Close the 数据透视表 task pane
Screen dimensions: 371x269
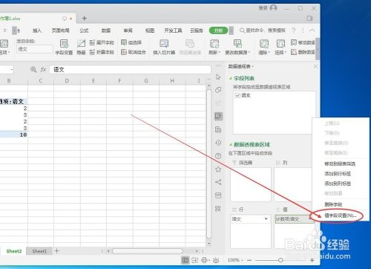(315, 66)
